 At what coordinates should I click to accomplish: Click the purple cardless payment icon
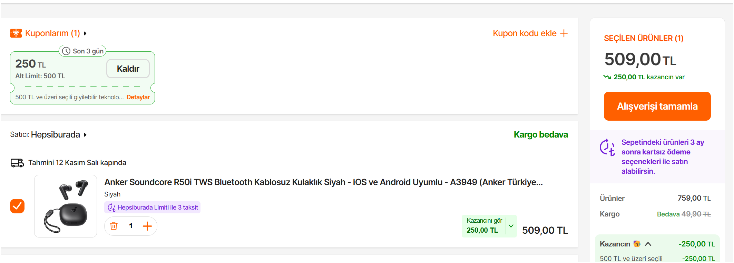point(607,148)
